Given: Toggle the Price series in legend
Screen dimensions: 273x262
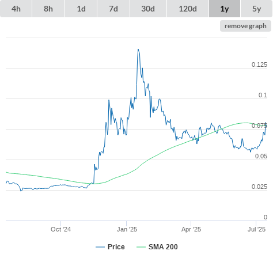Looking at the screenshot, I should pyautogui.click(x=110, y=247).
